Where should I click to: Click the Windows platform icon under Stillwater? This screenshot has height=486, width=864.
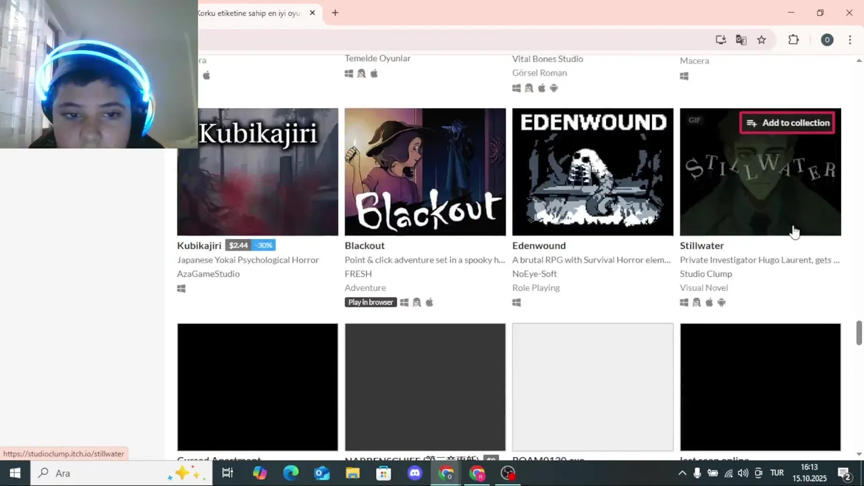(684, 302)
